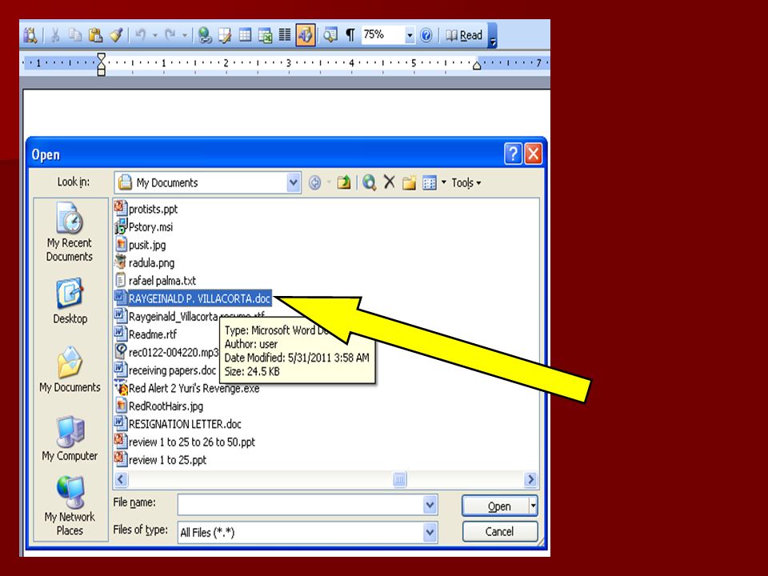Click the Create New Folder icon

pyautogui.click(x=409, y=182)
